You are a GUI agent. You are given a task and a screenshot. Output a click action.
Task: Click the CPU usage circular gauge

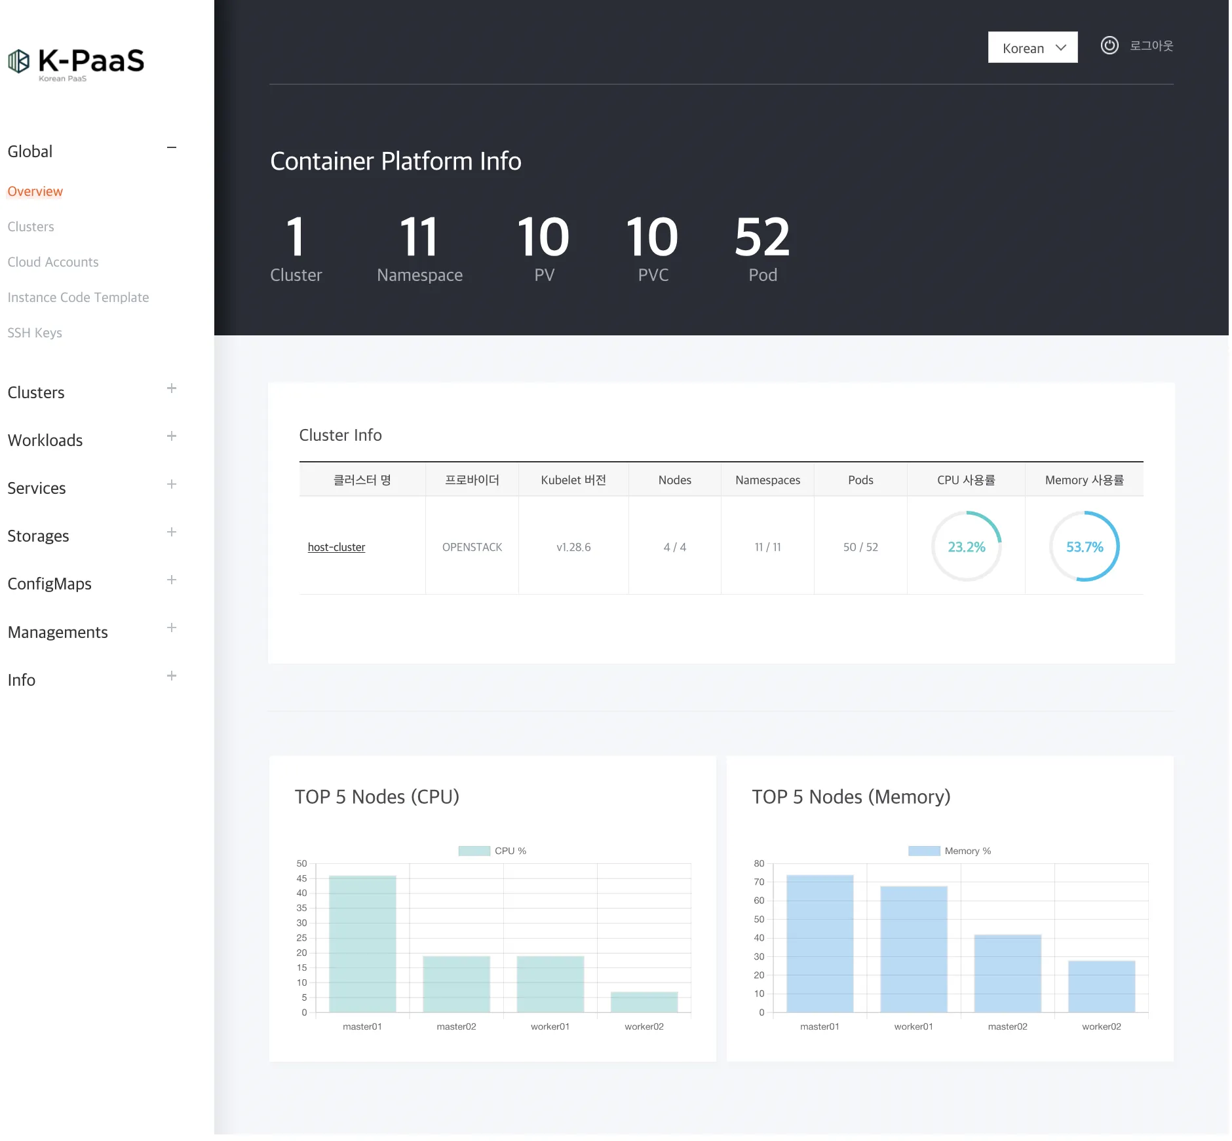coord(966,546)
